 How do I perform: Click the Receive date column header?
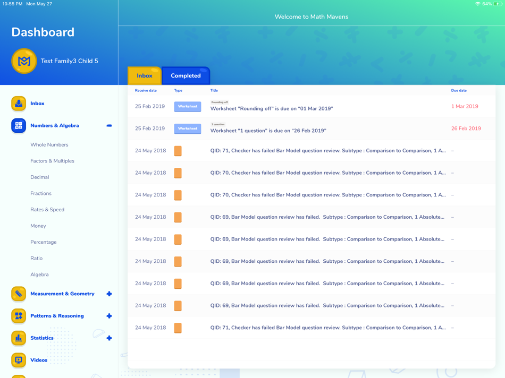[x=146, y=90]
